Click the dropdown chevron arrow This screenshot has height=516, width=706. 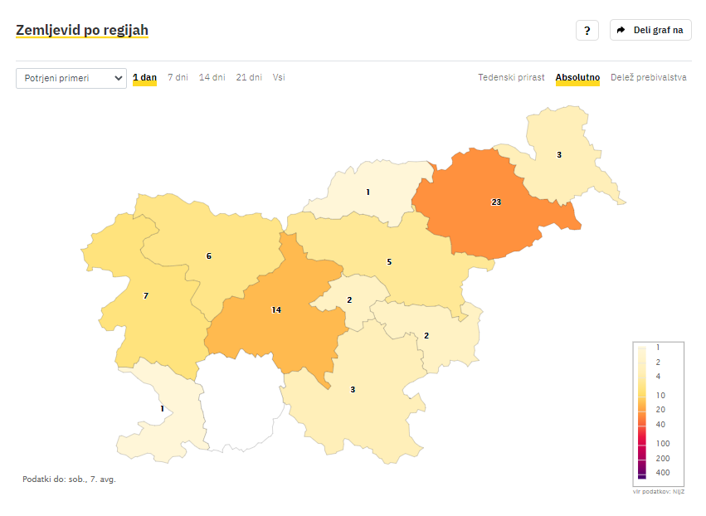click(119, 78)
